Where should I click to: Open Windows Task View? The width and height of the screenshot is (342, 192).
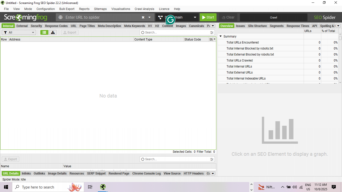tap(90, 187)
